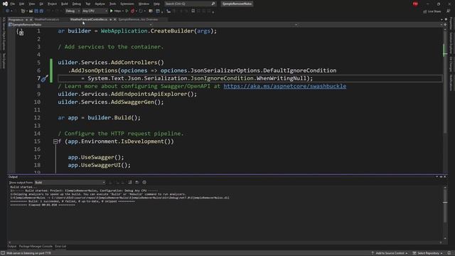Viewport: 455px width, 256px height.
Task: Open the Extensions menu
Action: (127, 4)
